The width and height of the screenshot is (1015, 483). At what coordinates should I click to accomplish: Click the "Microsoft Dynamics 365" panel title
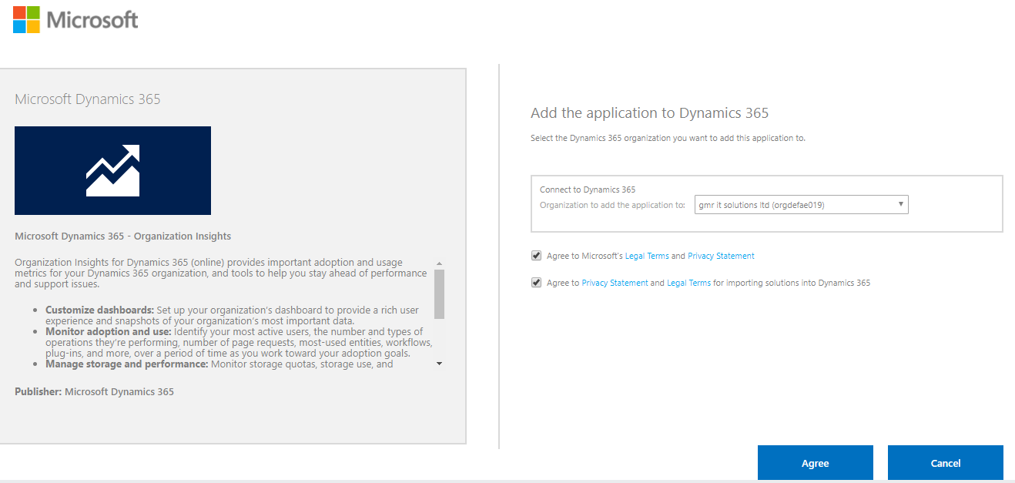click(88, 99)
